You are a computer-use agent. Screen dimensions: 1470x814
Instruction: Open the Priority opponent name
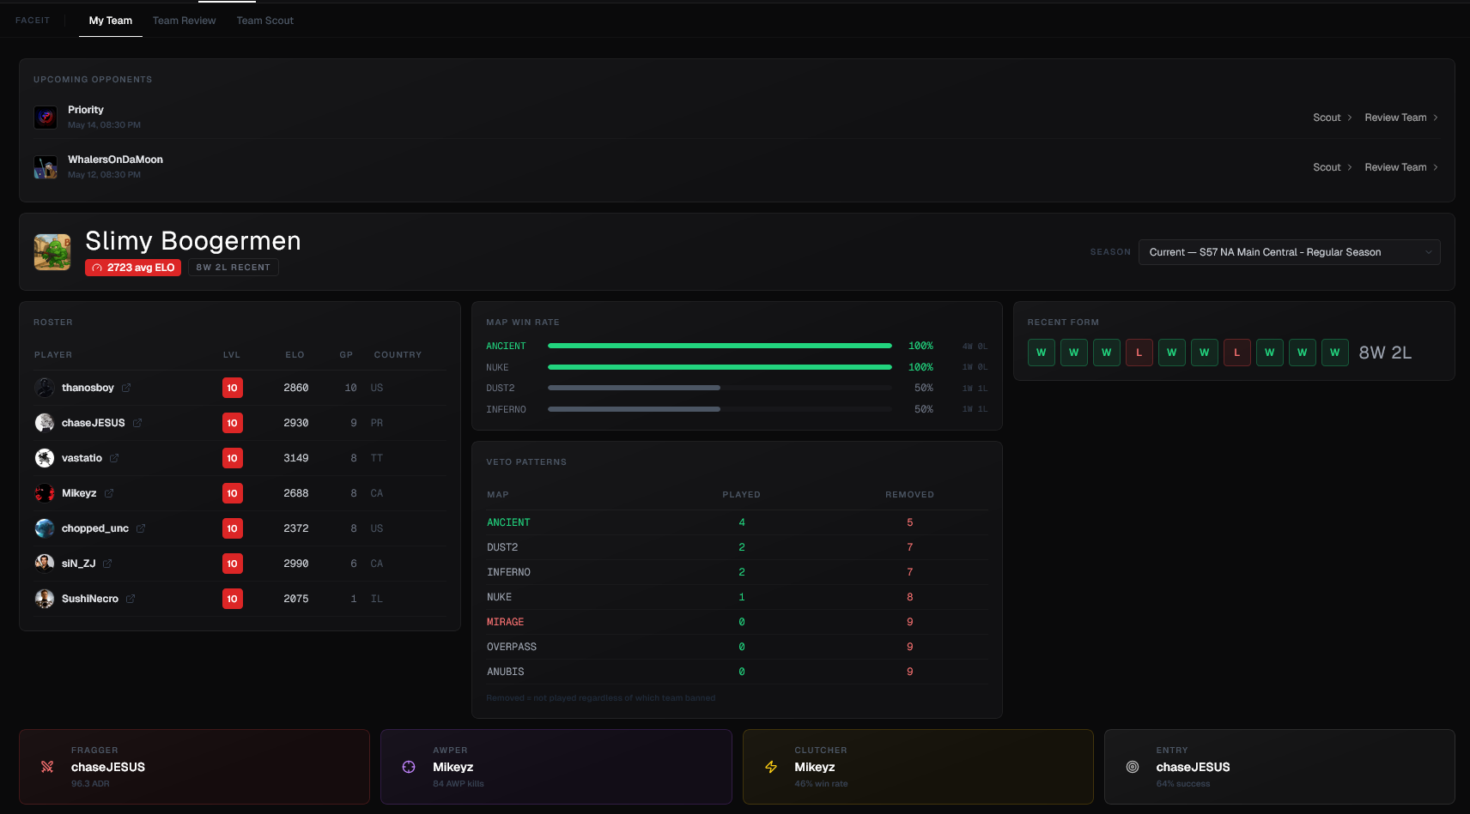point(86,110)
